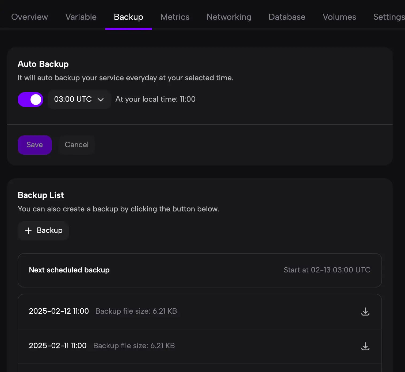
Task: Download the 2025-02-11 11:00 backup file
Action: coord(365,346)
